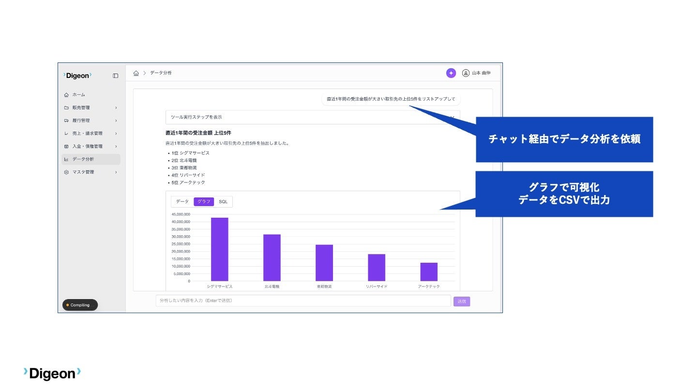
Task: Click the アークテック bar in the chart
Action: point(429,272)
